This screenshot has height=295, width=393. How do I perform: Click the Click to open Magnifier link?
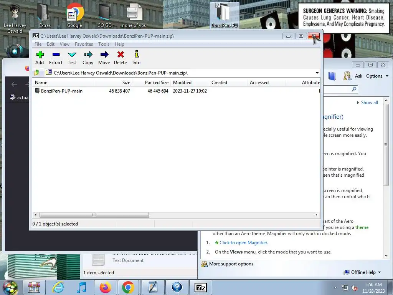(x=244, y=243)
